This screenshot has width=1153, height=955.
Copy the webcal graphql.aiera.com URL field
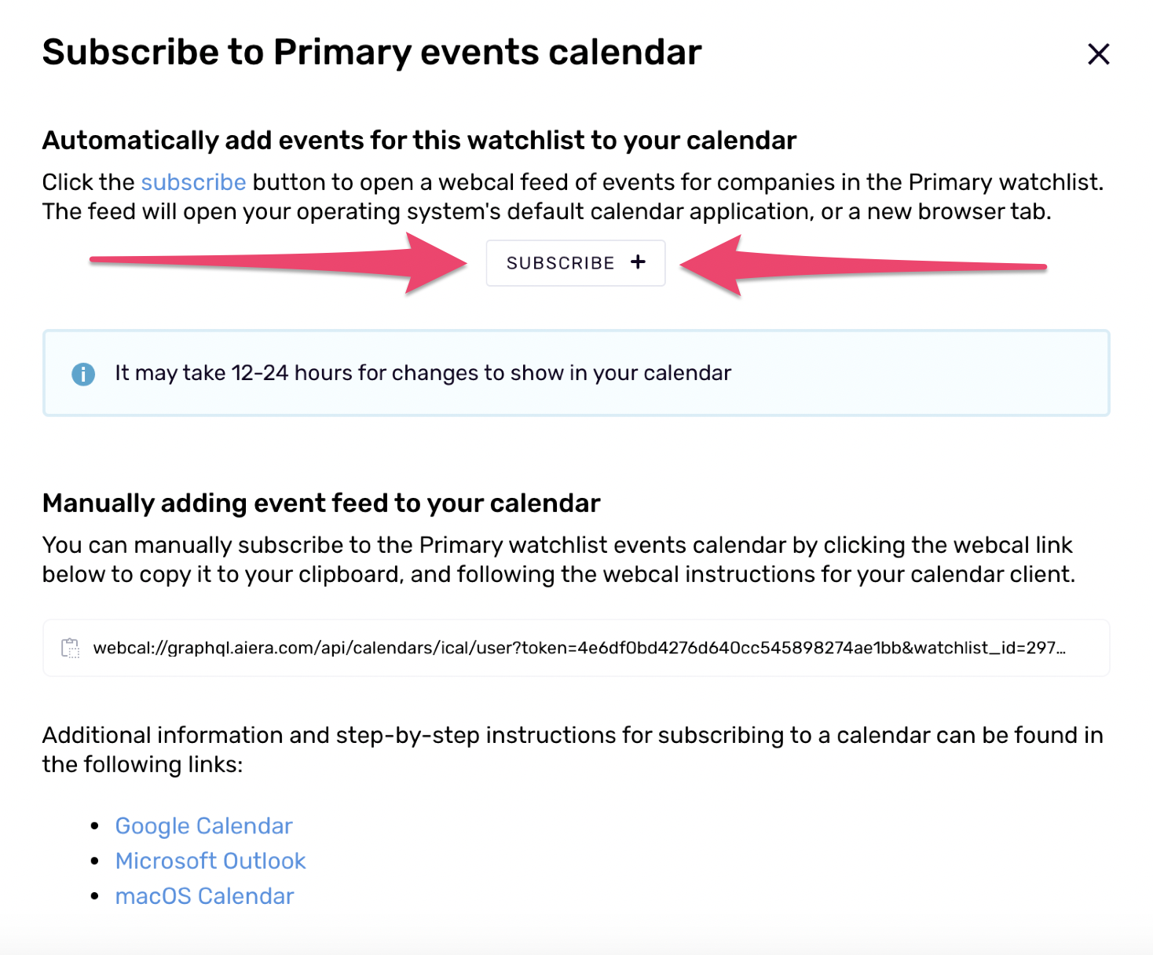576,648
